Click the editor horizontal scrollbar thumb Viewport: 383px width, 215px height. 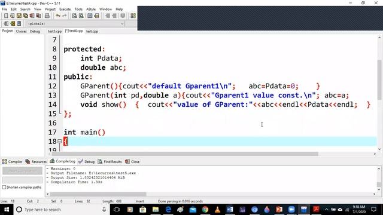(185, 154)
